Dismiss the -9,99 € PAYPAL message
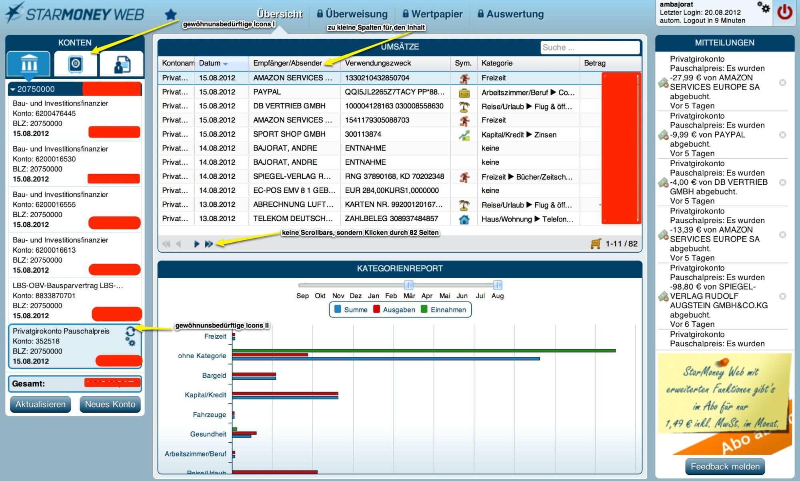This screenshot has height=481, width=800. [782, 135]
